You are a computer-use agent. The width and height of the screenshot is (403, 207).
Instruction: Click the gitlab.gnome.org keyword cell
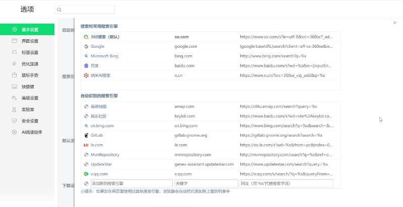point(191,135)
